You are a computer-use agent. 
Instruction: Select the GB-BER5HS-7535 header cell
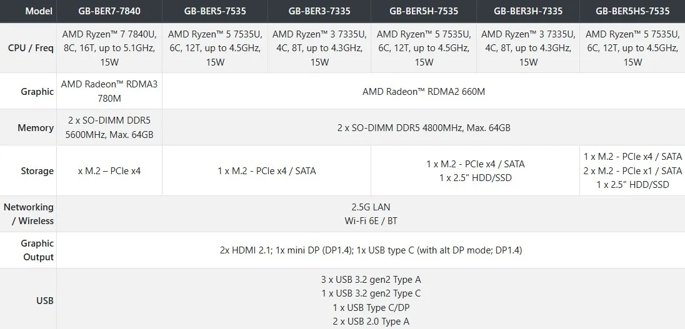632,11
